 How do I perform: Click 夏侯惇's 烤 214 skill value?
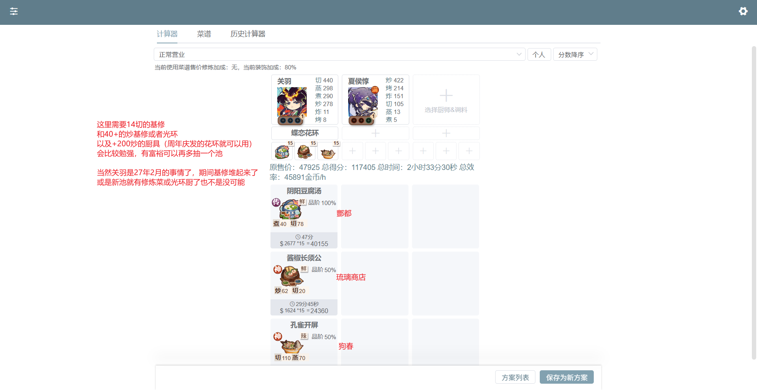pyautogui.click(x=395, y=88)
